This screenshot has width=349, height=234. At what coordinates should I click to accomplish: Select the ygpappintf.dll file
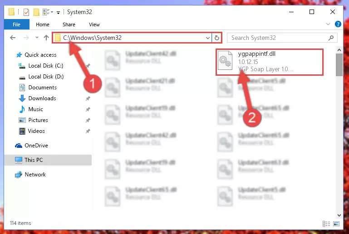pyautogui.click(x=269, y=62)
